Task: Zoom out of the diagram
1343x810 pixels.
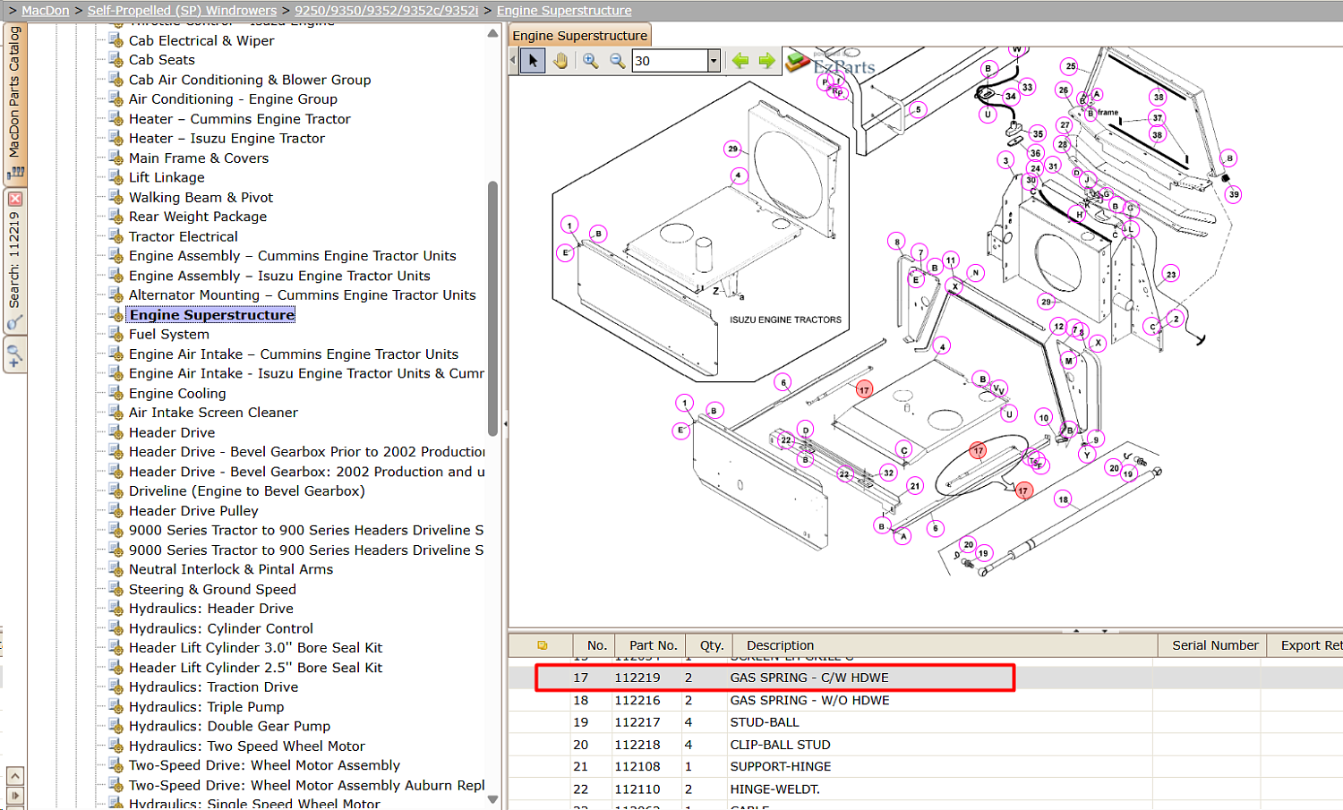Action: click(x=618, y=61)
